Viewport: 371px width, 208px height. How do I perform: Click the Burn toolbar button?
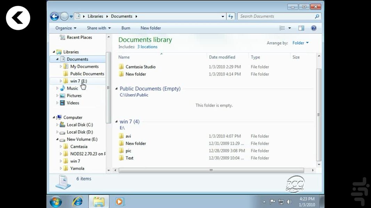click(126, 28)
